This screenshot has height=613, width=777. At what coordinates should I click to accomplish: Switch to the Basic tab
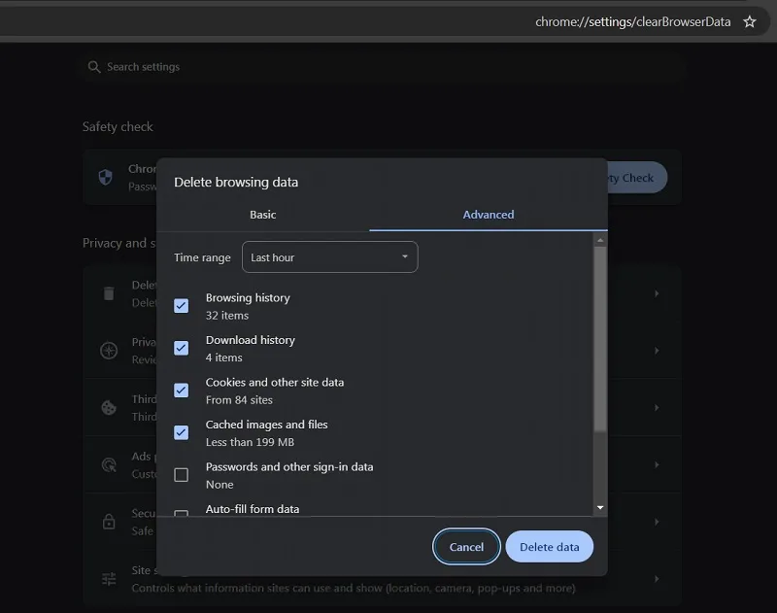pyautogui.click(x=262, y=215)
